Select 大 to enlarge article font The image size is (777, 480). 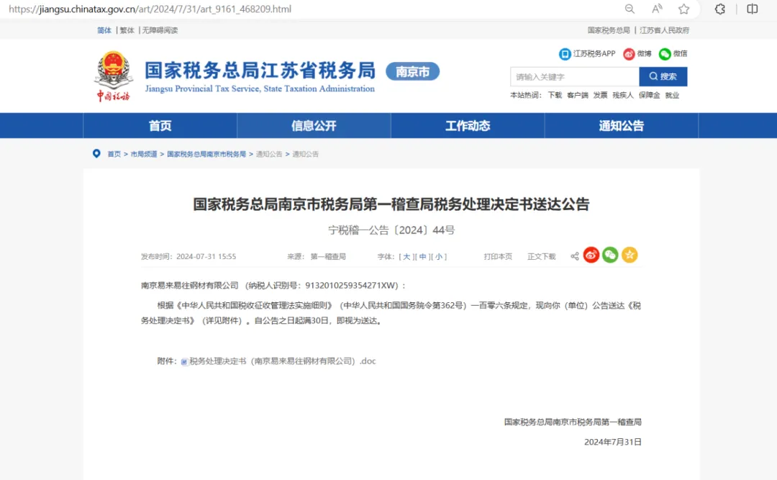pos(407,255)
